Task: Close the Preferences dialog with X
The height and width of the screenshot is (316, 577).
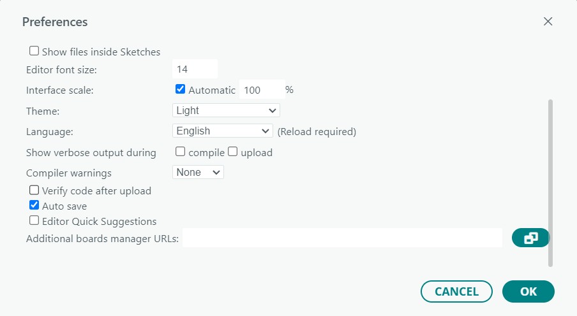Action: point(548,21)
